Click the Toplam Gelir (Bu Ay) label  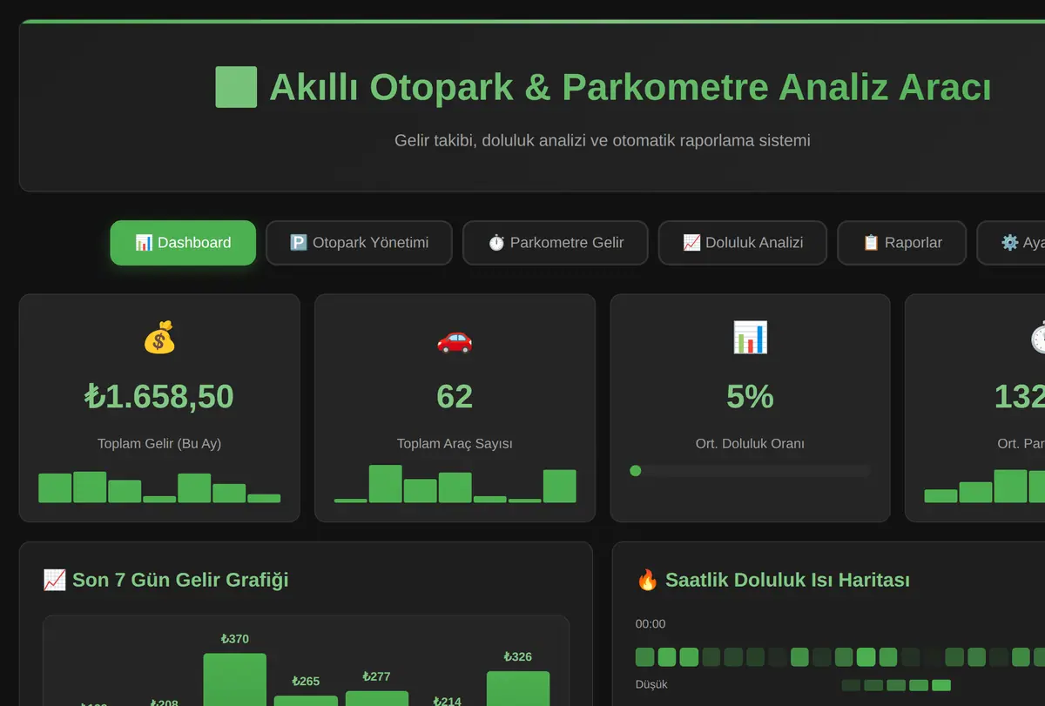[159, 444]
